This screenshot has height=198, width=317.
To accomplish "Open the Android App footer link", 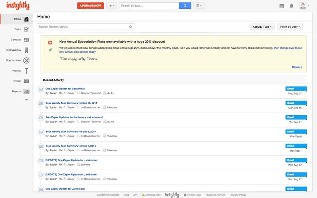I will tap(151, 195).
